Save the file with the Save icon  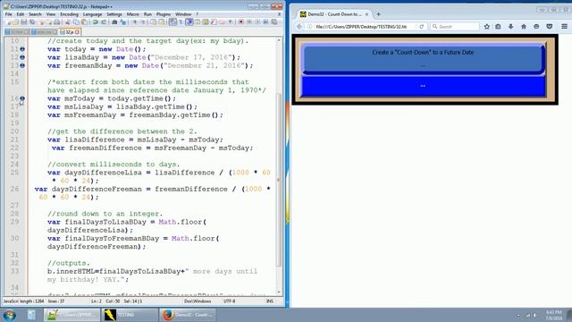point(24,22)
